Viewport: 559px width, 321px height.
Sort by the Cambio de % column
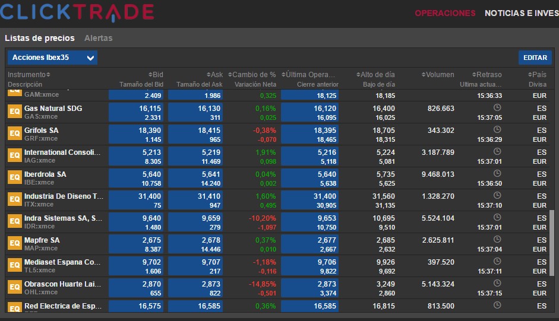coord(252,75)
